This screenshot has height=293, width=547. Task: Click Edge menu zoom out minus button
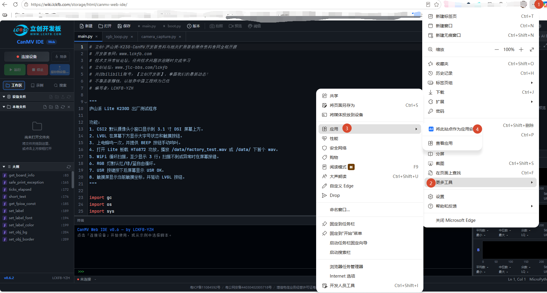pos(496,50)
